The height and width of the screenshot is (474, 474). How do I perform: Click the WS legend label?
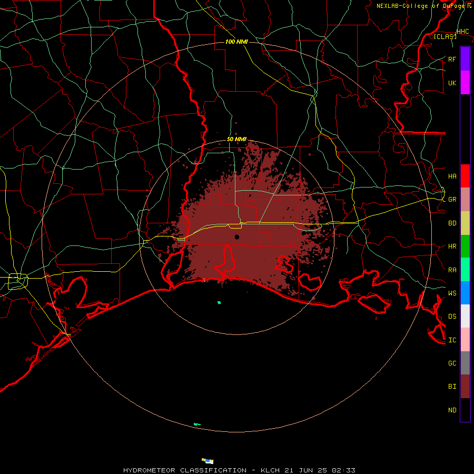[x=452, y=293]
